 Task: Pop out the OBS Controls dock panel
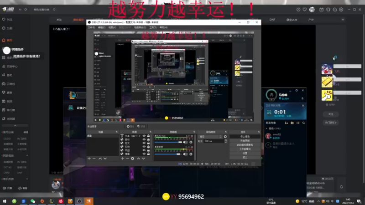tap(259, 132)
